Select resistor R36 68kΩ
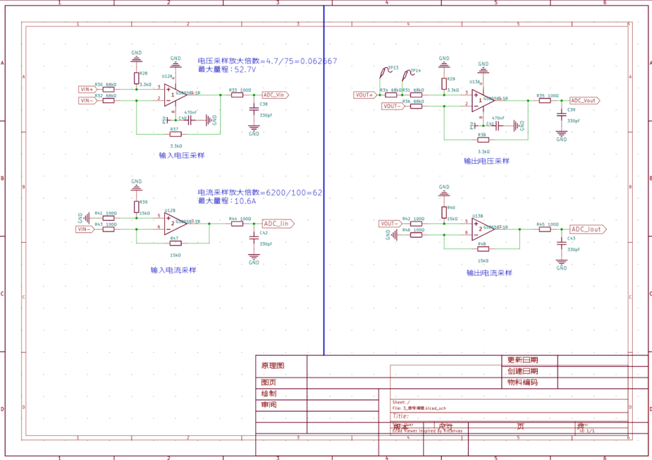652x460 pixels. [416, 106]
